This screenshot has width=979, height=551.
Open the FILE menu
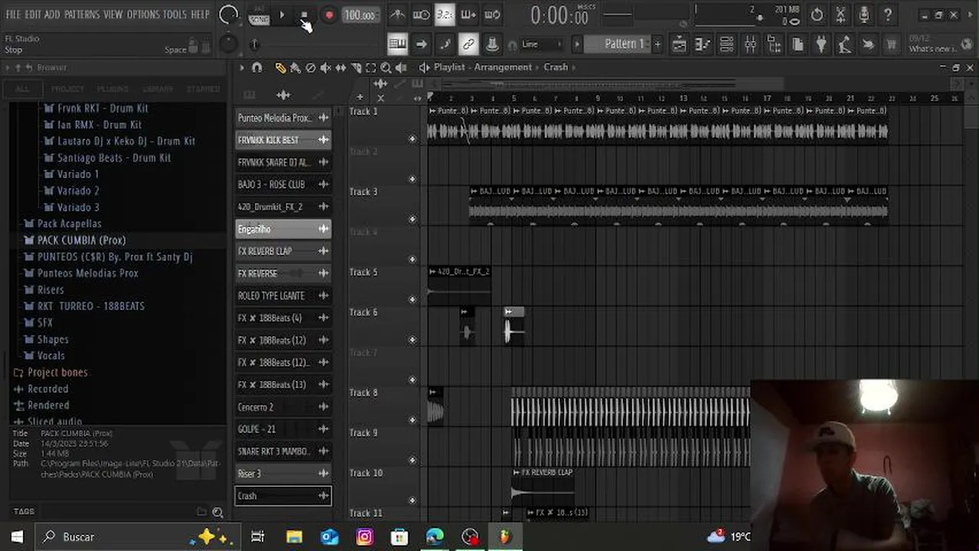point(13,15)
